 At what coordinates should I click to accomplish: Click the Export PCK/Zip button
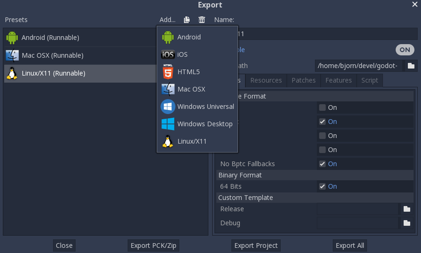153,245
